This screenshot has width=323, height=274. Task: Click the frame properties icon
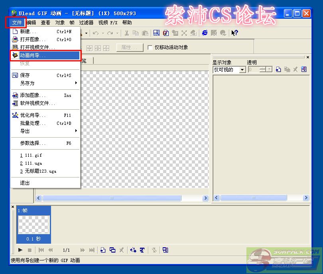165,250
